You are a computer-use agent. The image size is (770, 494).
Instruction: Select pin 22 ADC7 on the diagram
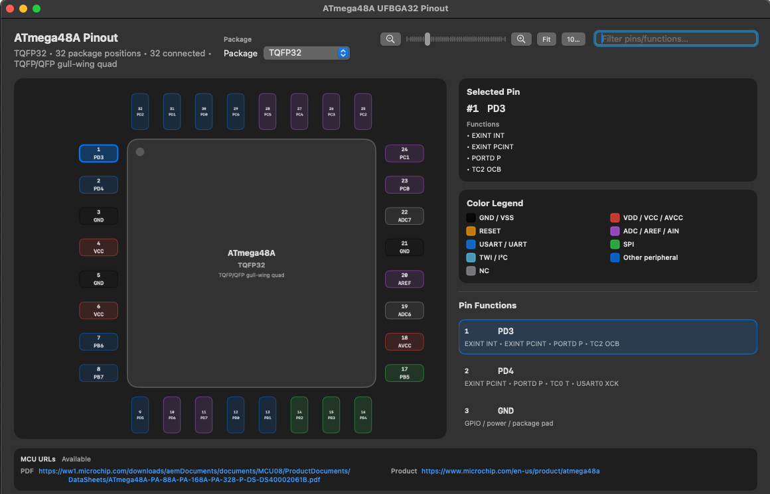pos(405,216)
